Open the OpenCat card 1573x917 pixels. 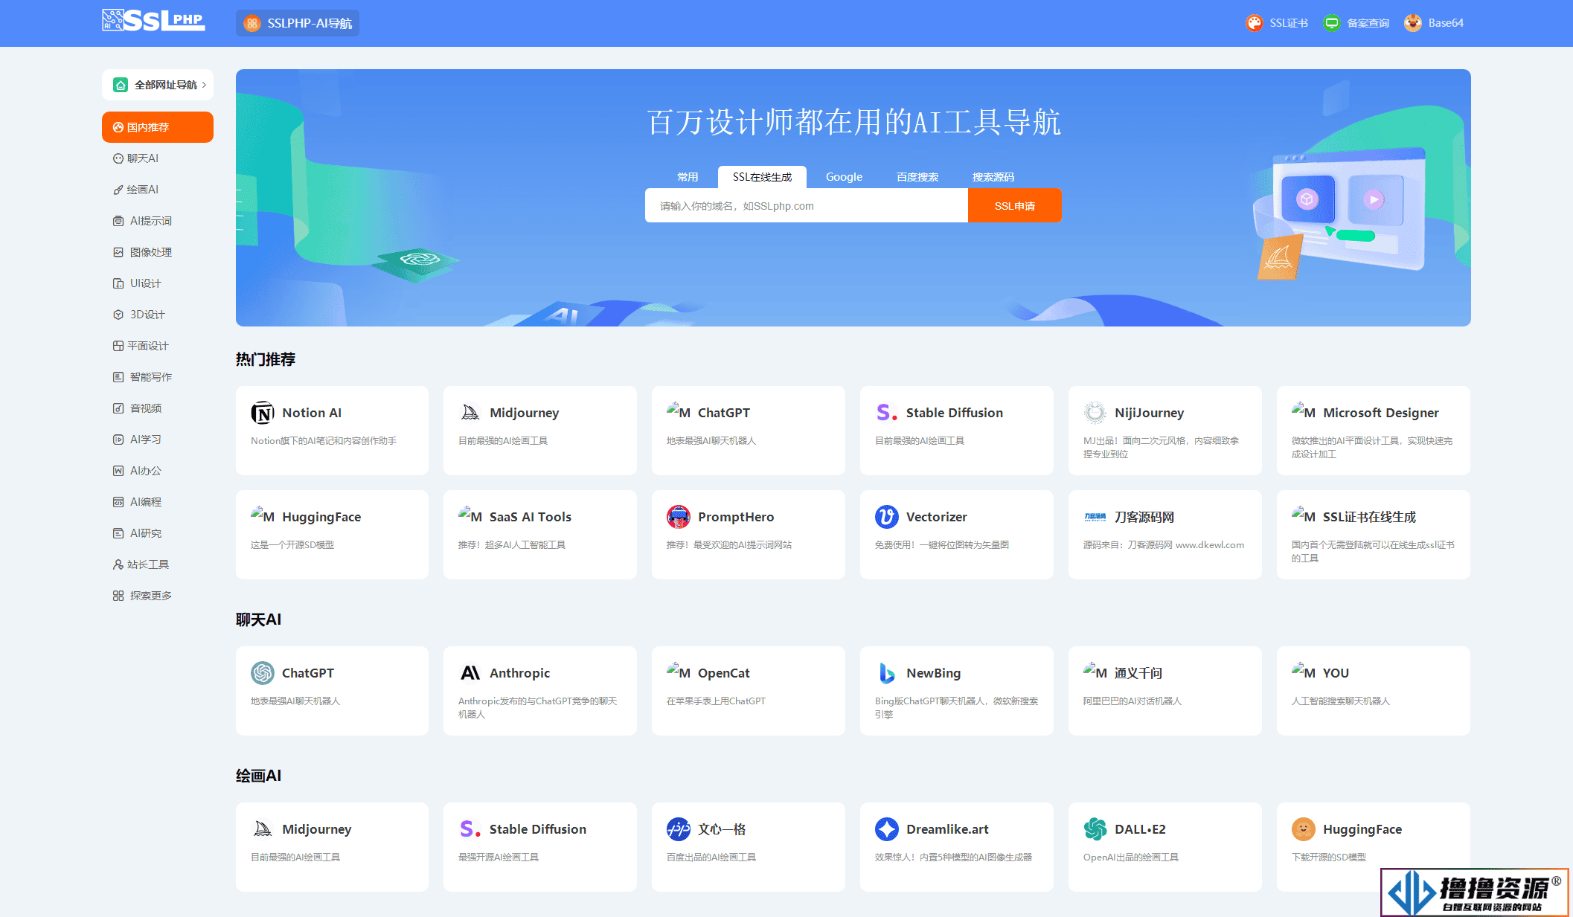pos(749,691)
